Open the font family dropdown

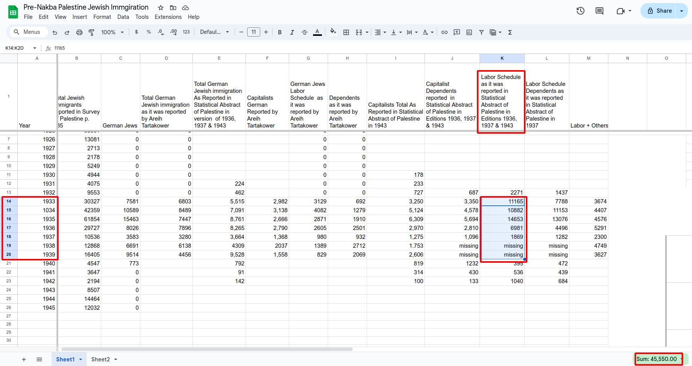214,32
